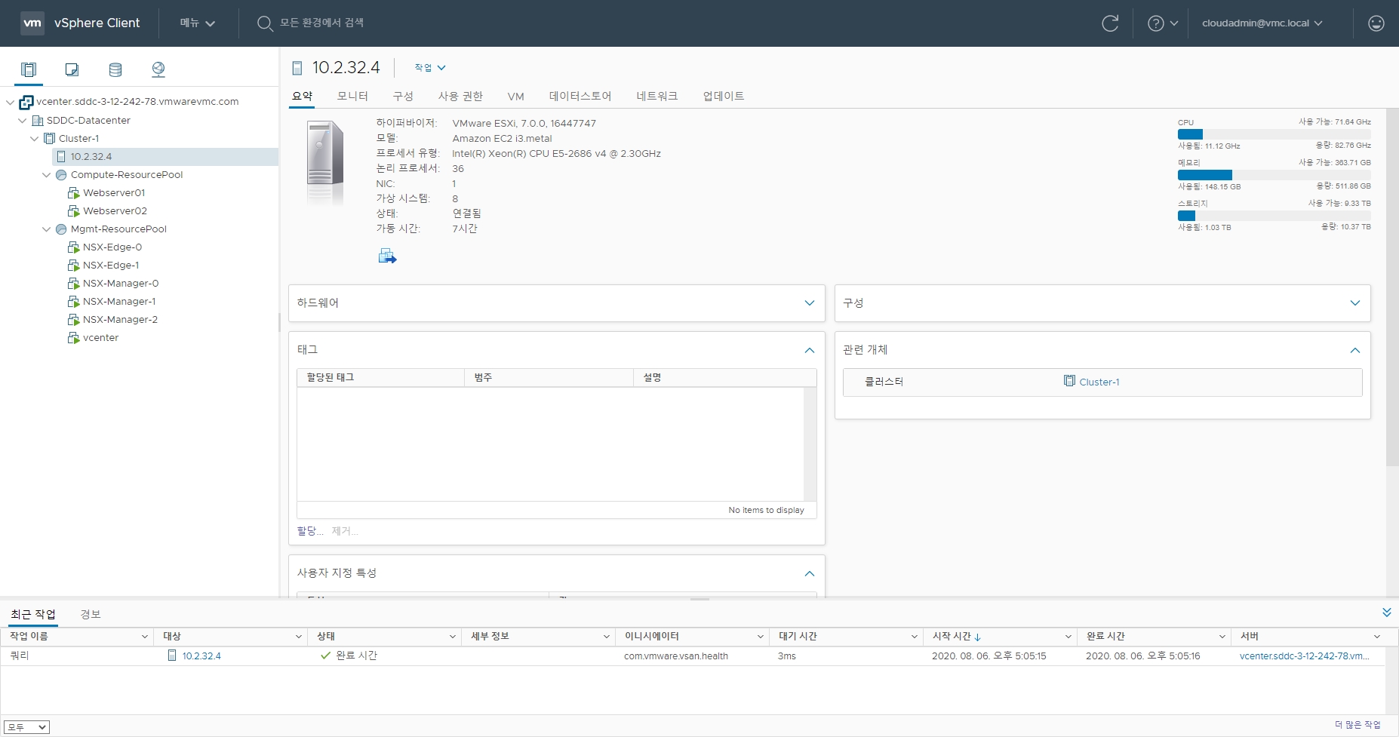The image size is (1399, 737).
Task: Open the 모두 filter combo box
Action: tap(26, 727)
